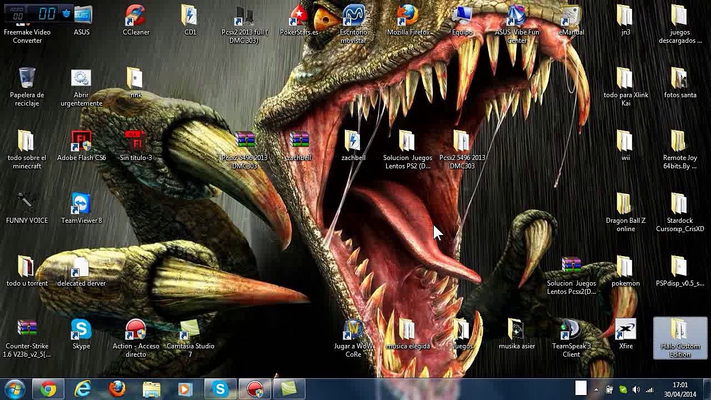Select the pokemon folder
This screenshot has width=711, height=400.
[x=625, y=272]
